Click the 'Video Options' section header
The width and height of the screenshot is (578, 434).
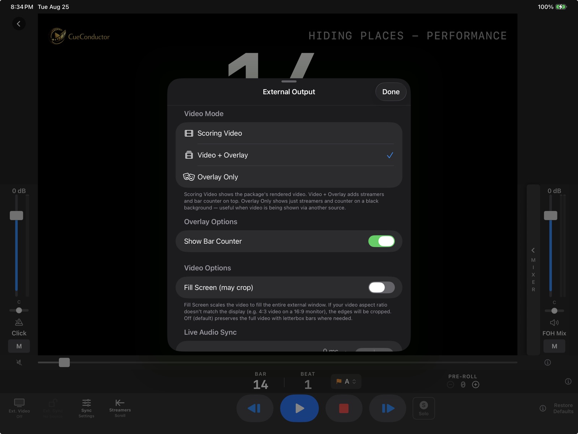[x=207, y=268]
